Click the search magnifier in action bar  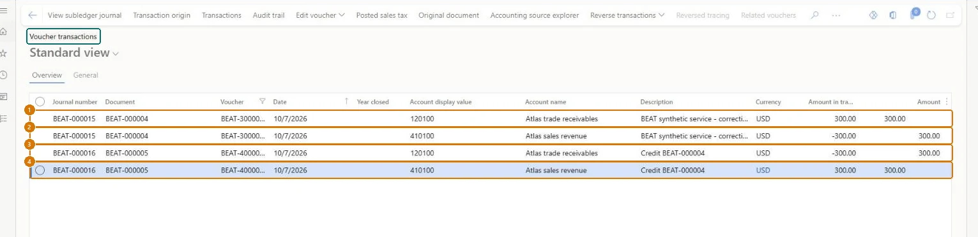click(x=814, y=15)
